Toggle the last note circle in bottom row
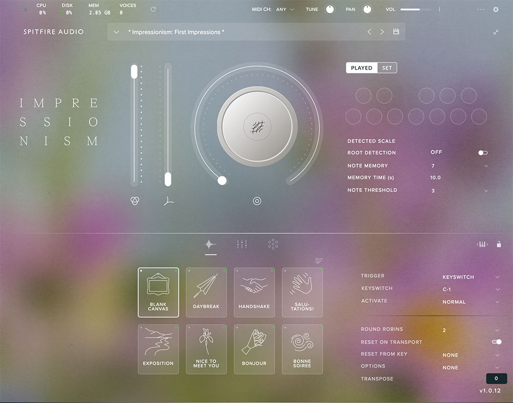The image size is (513, 403). click(479, 116)
